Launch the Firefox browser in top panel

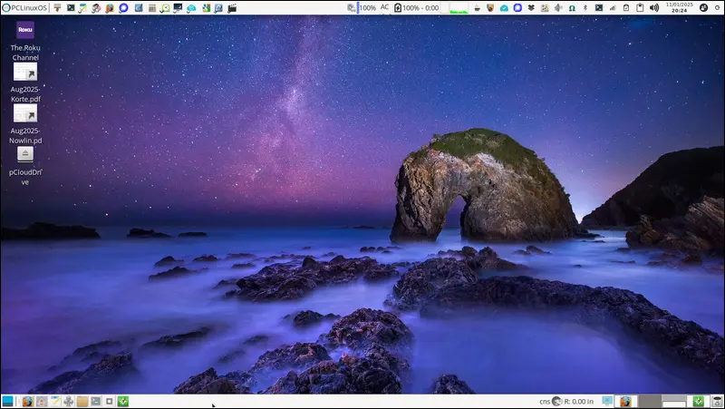click(110, 8)
